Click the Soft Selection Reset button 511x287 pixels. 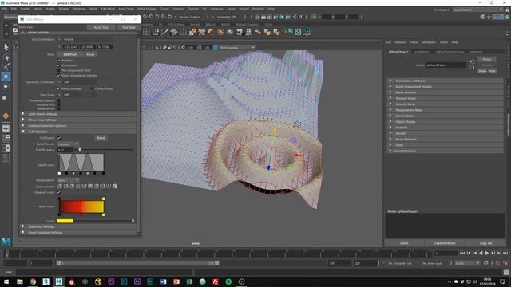[101, 138]
